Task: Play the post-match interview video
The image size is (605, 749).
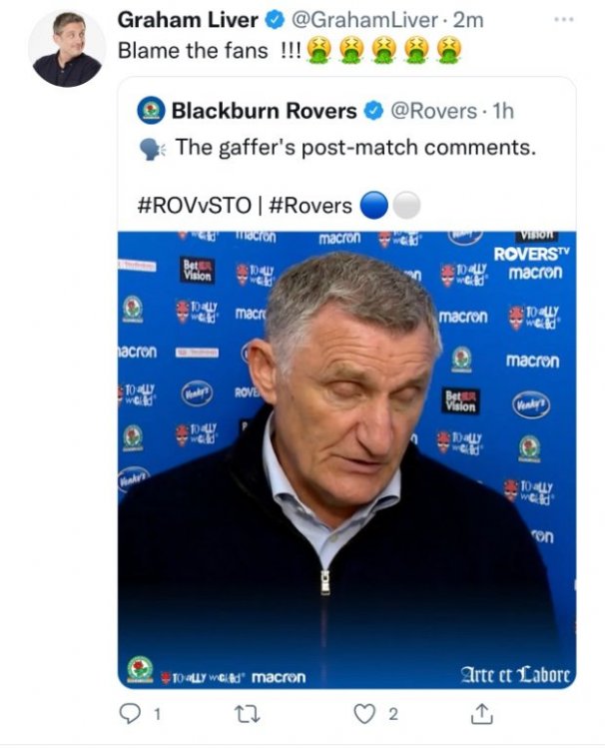Action: (x=346, y=459)
